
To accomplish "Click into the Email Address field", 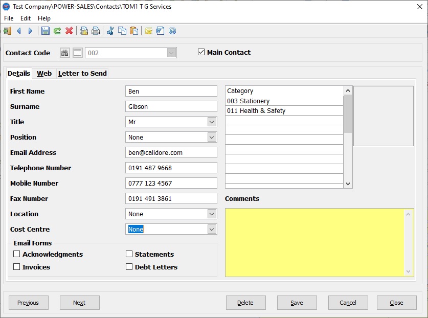I will 171,153.
